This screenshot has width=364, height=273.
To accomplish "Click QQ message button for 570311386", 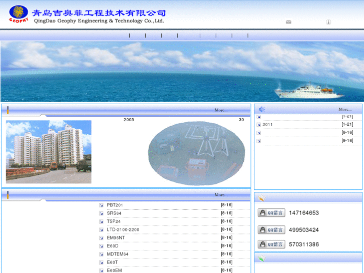I will [271, 244].
